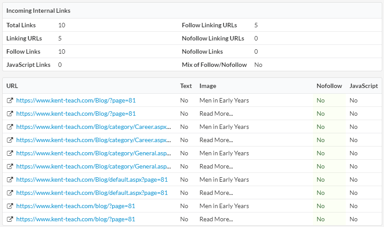Click external-link icon for General.asp row with Read More
Image resolution: width=384 pixels, height=227 pixels.
(x=10, y=166)
